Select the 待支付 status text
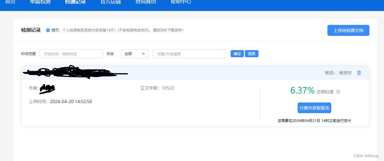This screenshot has height=161, width=384. [x=345, y=73]
